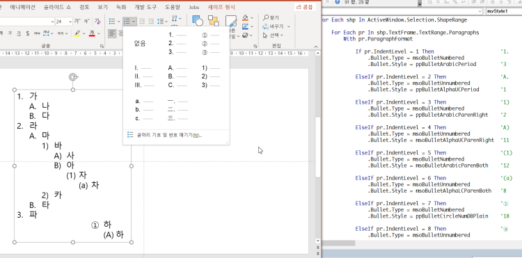Open the Font group dialog launcher
This screenshot has height=258, width=522.
click(102, 46)
